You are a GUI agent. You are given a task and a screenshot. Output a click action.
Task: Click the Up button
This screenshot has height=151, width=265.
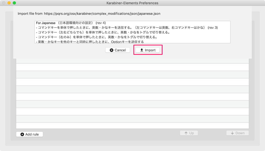[189, 133]
